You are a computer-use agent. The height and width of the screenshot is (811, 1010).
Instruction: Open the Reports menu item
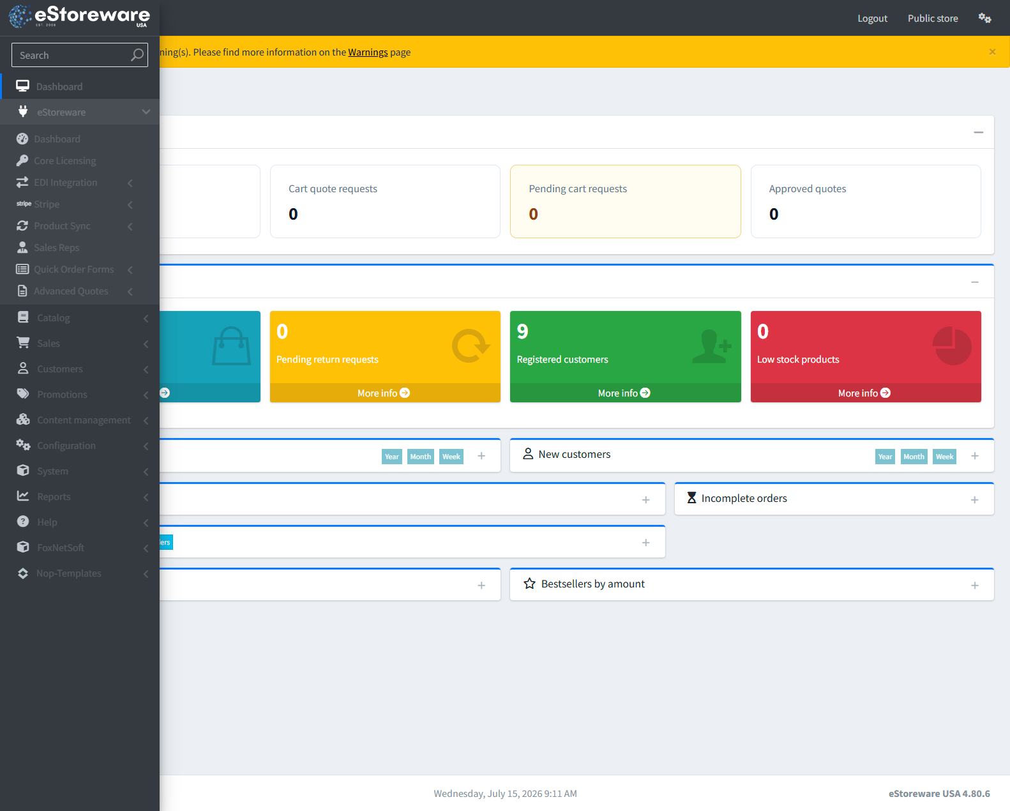(80, 496)
